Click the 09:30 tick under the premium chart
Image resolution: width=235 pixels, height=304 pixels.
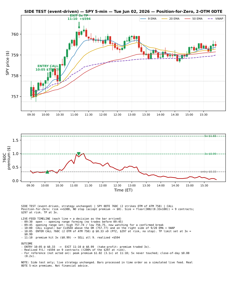pos(30,186)
